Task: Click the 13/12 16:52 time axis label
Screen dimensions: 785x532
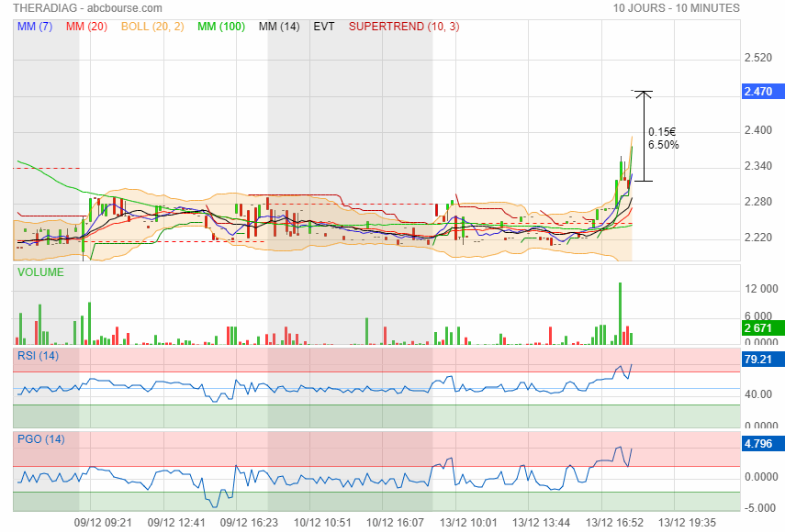Action: pyautogui.click(x=616, y=522)
